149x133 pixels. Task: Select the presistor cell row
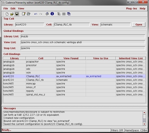pos(74,65)
